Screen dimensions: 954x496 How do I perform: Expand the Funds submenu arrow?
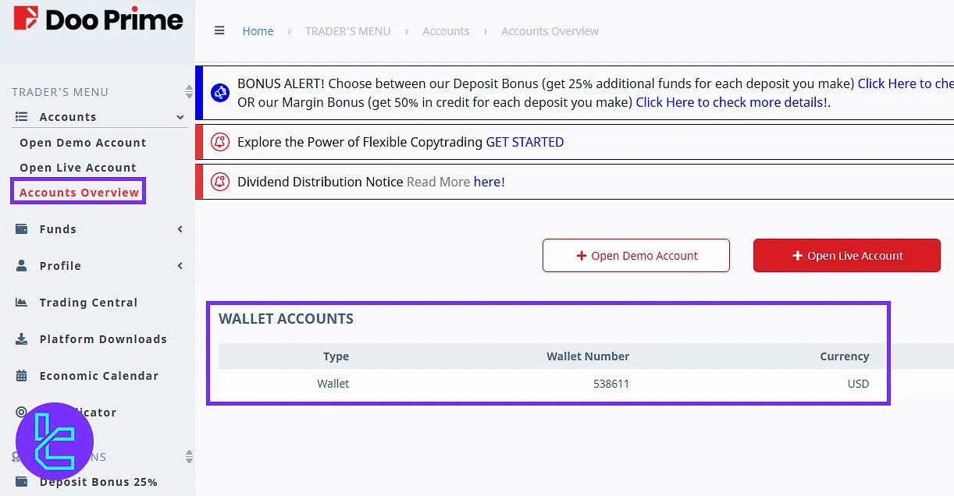[x=180, y=229]
